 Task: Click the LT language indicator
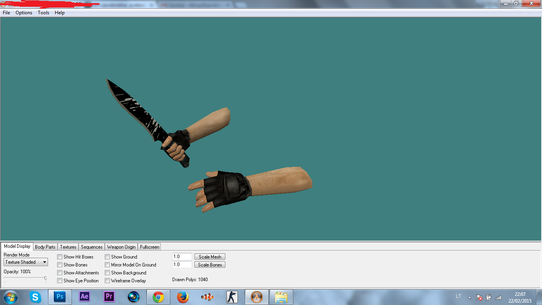pos(458,296)
